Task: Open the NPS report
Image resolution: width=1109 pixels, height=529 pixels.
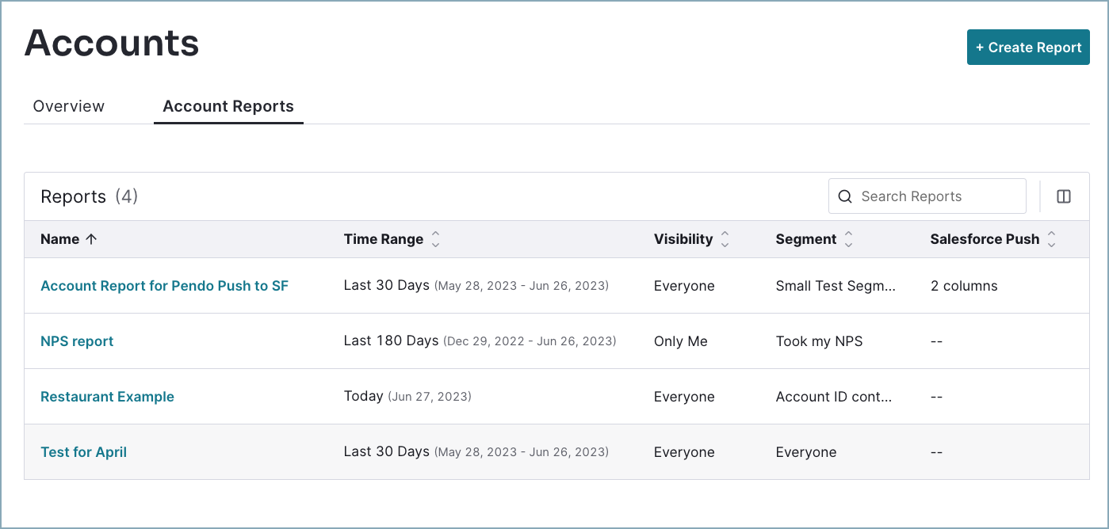Action: [77, 341]
